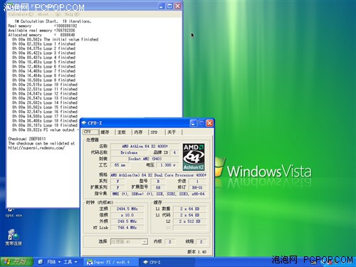Open the Calculate menu in Super PI
The width and height of the screenshot is (356, 267).
(21, 14)
